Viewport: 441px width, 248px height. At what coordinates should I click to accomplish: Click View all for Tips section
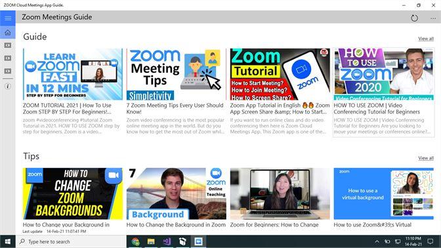click(x=426, y=158)
